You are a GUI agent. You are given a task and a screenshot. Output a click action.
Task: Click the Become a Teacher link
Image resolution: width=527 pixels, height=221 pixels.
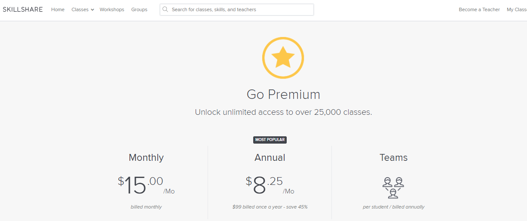point(479,9)
